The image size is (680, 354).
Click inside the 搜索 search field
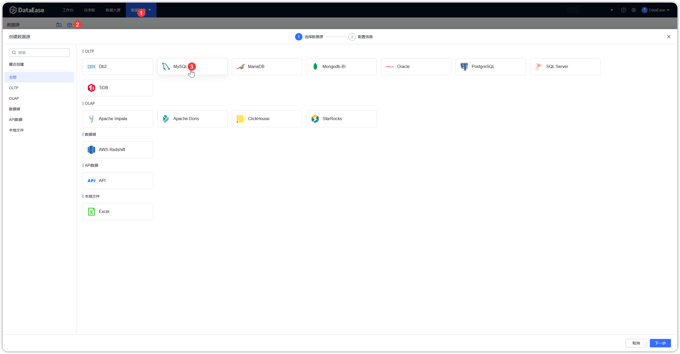tap(39, 52)
